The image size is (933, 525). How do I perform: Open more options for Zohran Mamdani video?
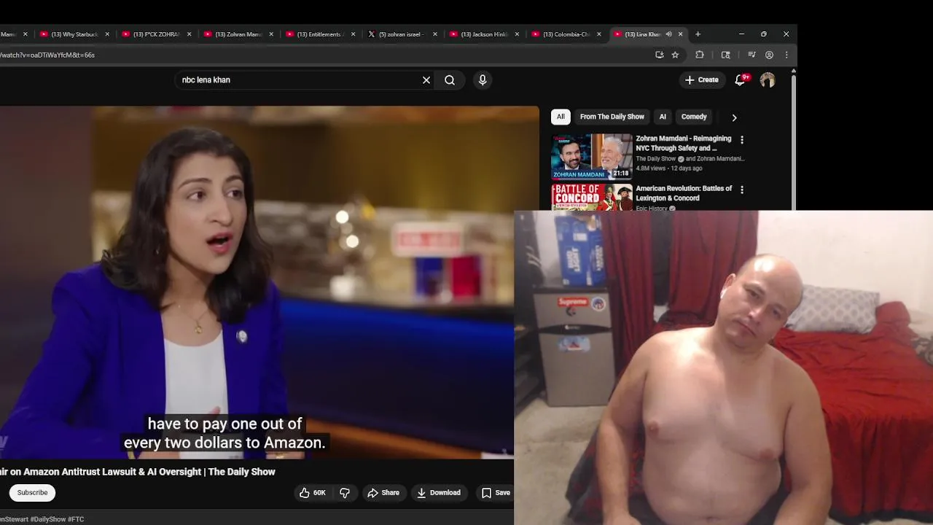point(742,140)
